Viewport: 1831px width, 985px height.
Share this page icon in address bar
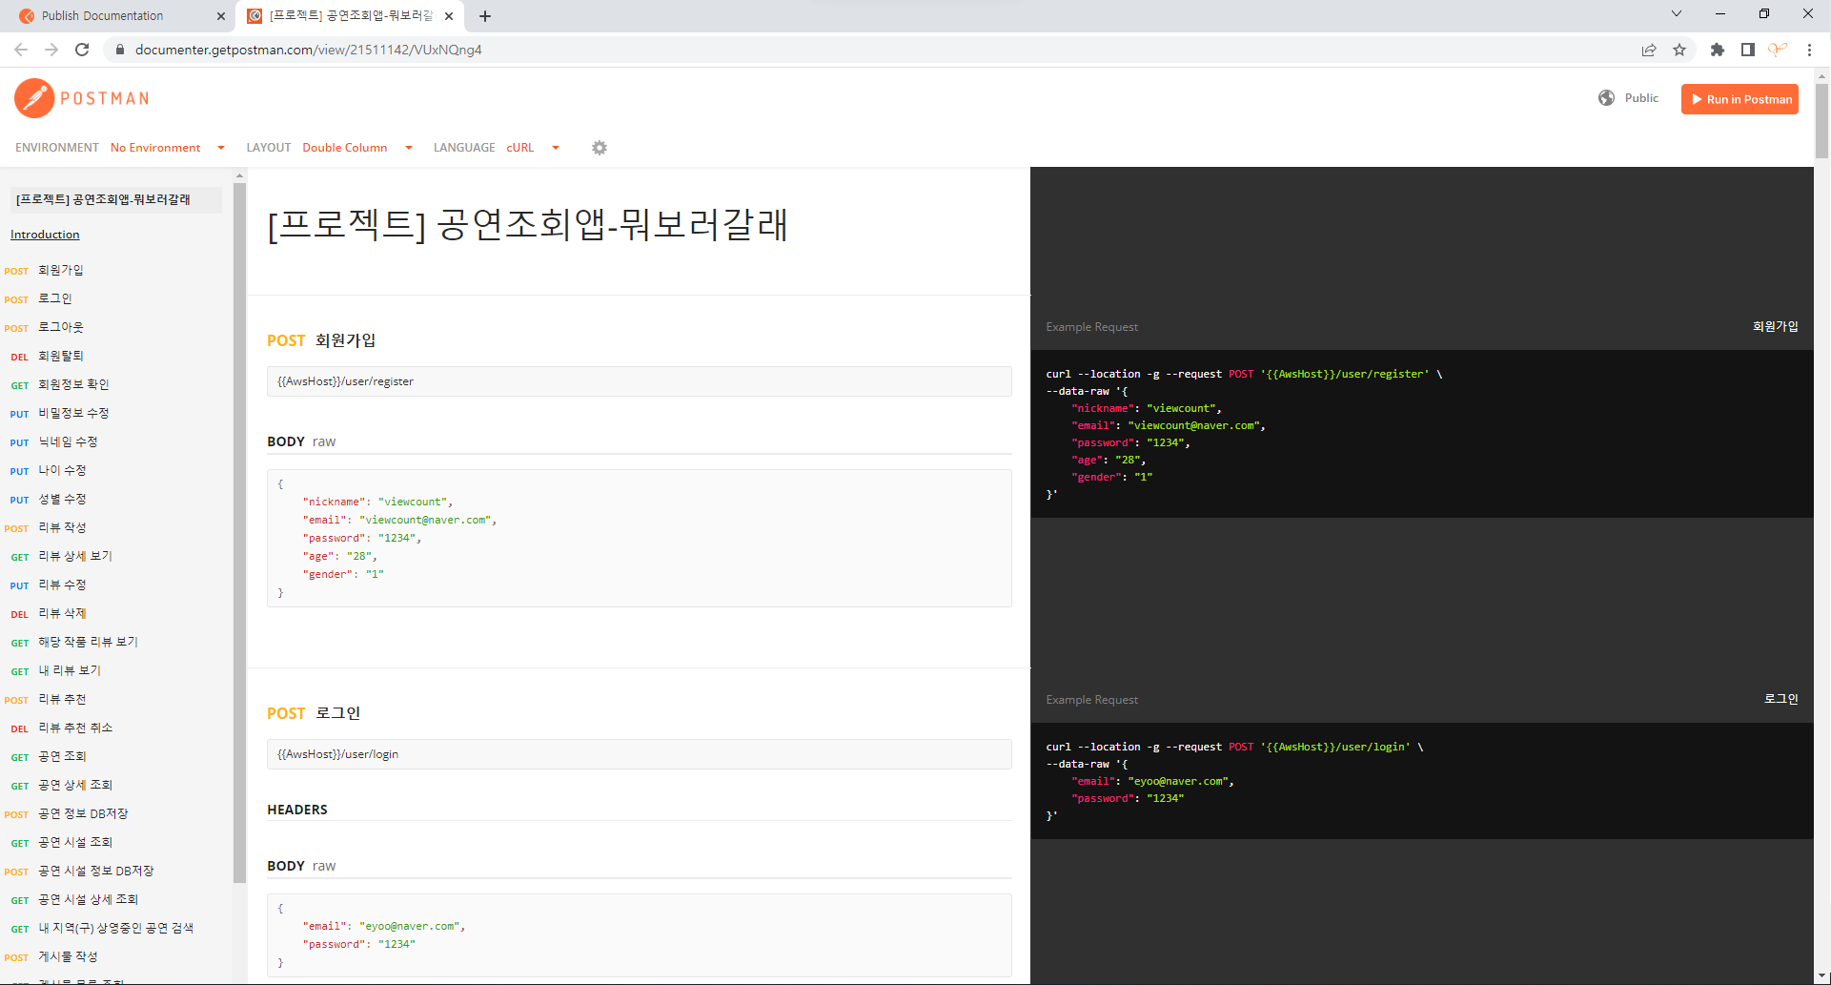[1649, 50]
